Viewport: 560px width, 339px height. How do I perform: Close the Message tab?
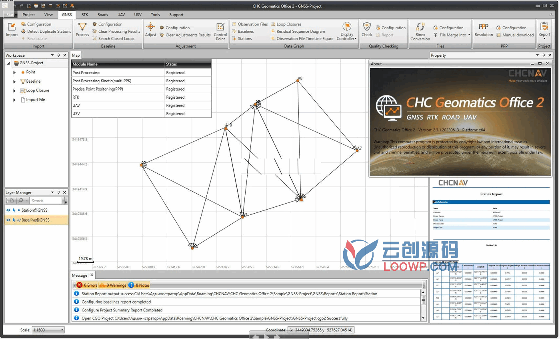91,275
